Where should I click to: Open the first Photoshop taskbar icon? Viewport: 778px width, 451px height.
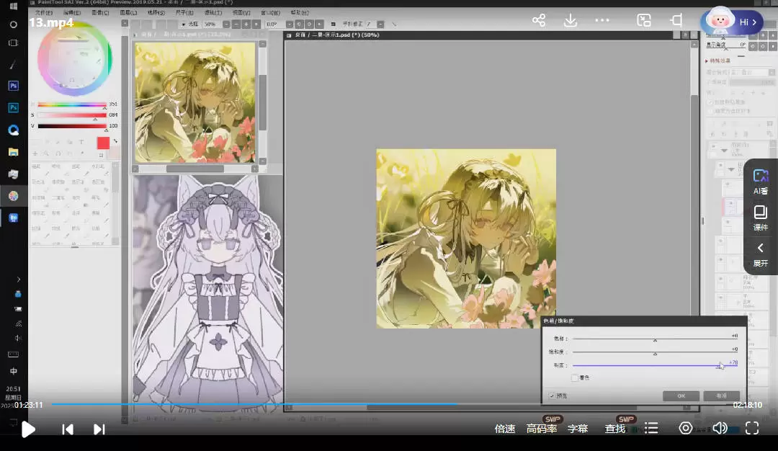[x=14, y=86]
